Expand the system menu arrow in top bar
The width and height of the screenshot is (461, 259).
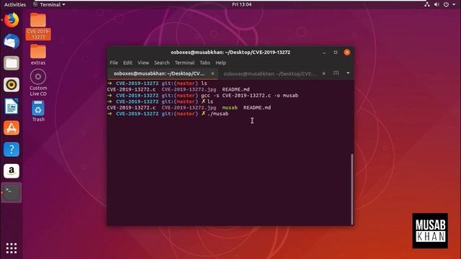[x=454, y=4]
